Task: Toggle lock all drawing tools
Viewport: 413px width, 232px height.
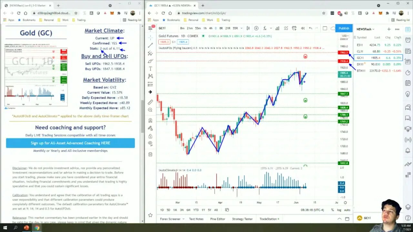Action: pyautogui.click(x=150, y=136)
